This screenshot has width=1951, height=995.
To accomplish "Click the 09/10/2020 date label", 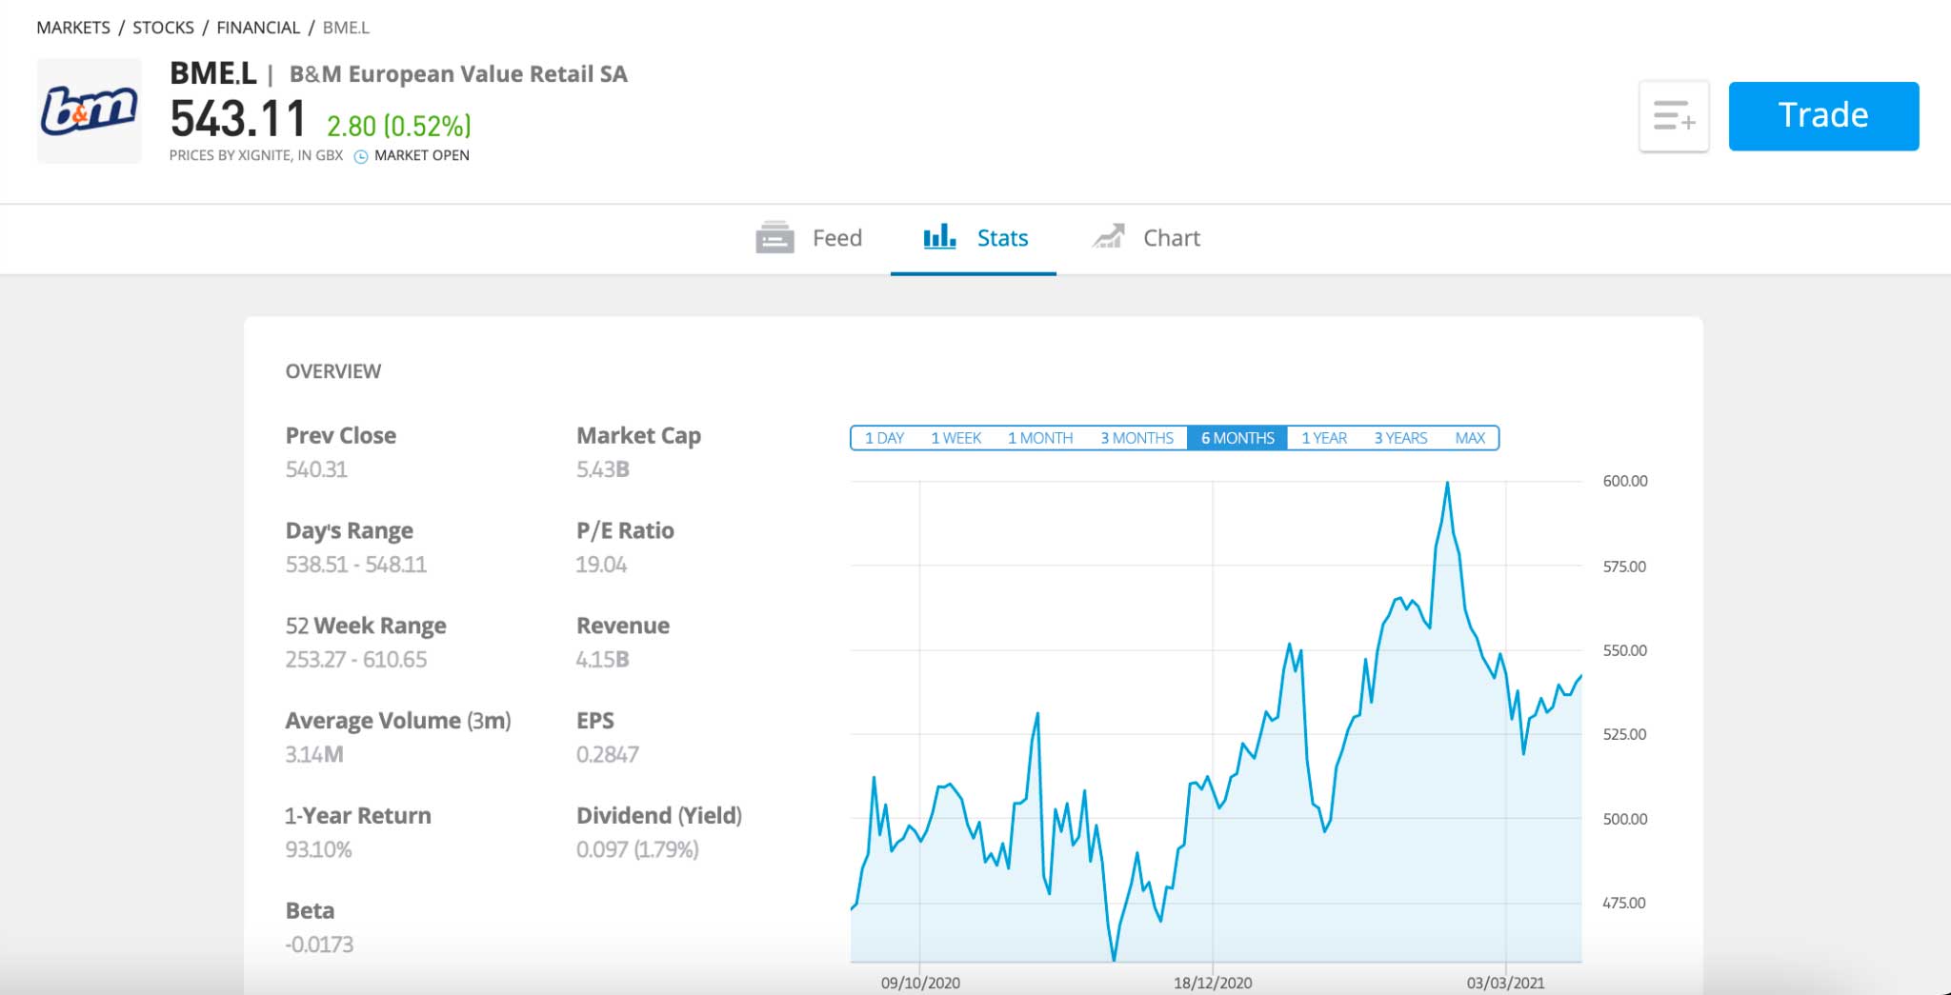I will pyautogui.click(x=920, y=983).
